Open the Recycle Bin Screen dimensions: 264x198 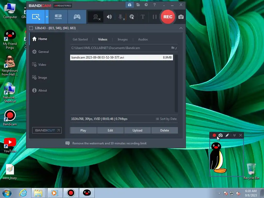click(251, 171)
